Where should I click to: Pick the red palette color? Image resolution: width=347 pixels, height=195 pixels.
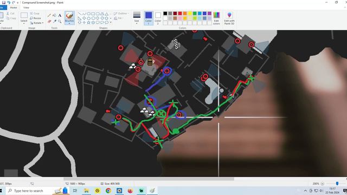pyautogui.click(x=180, y=14)
